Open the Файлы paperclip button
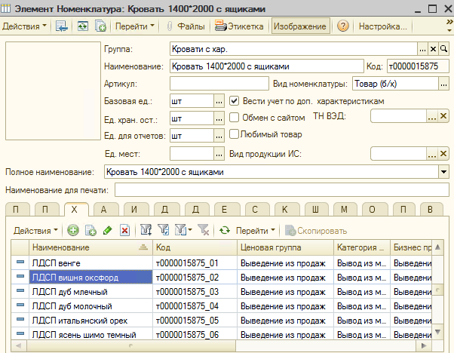 186,26
